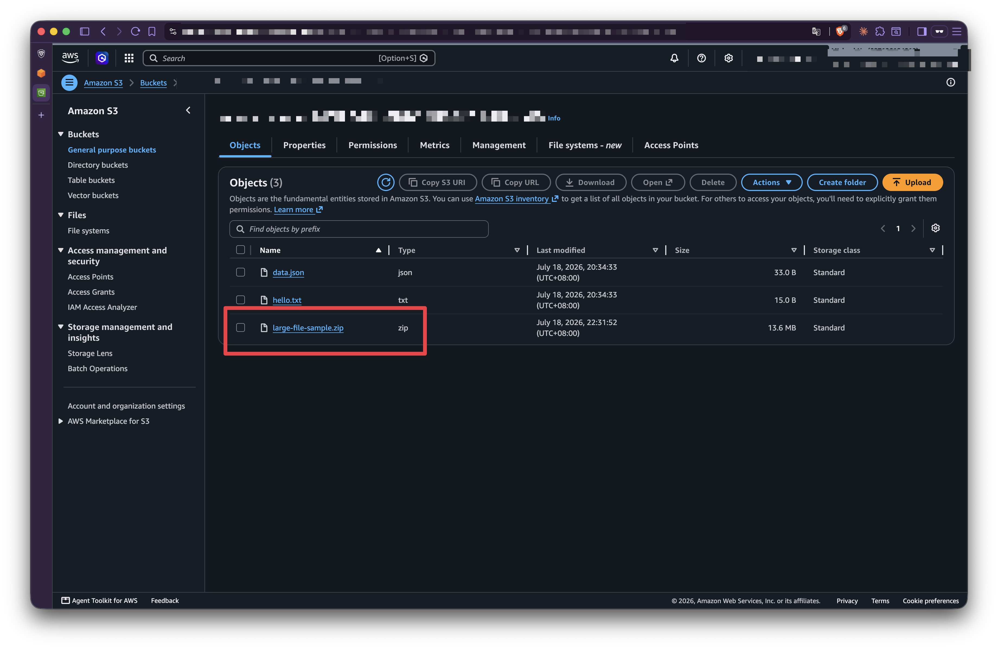Check the hello.txt row checkbox

[240, 300]
